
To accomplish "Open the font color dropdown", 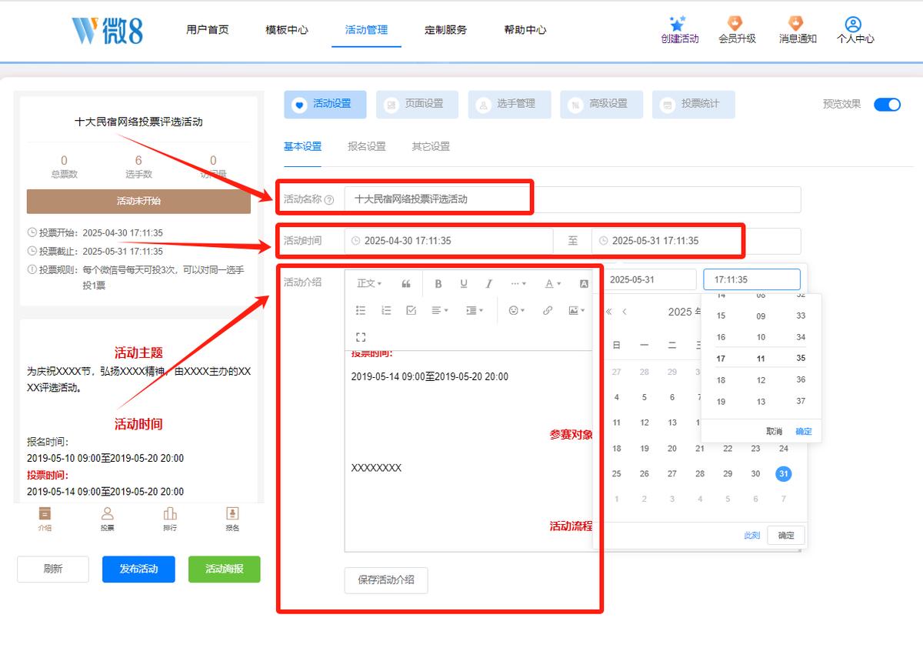I will (x=553, y=284).
